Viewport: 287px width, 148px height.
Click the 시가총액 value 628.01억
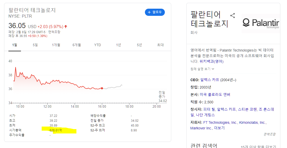point(56,130)
